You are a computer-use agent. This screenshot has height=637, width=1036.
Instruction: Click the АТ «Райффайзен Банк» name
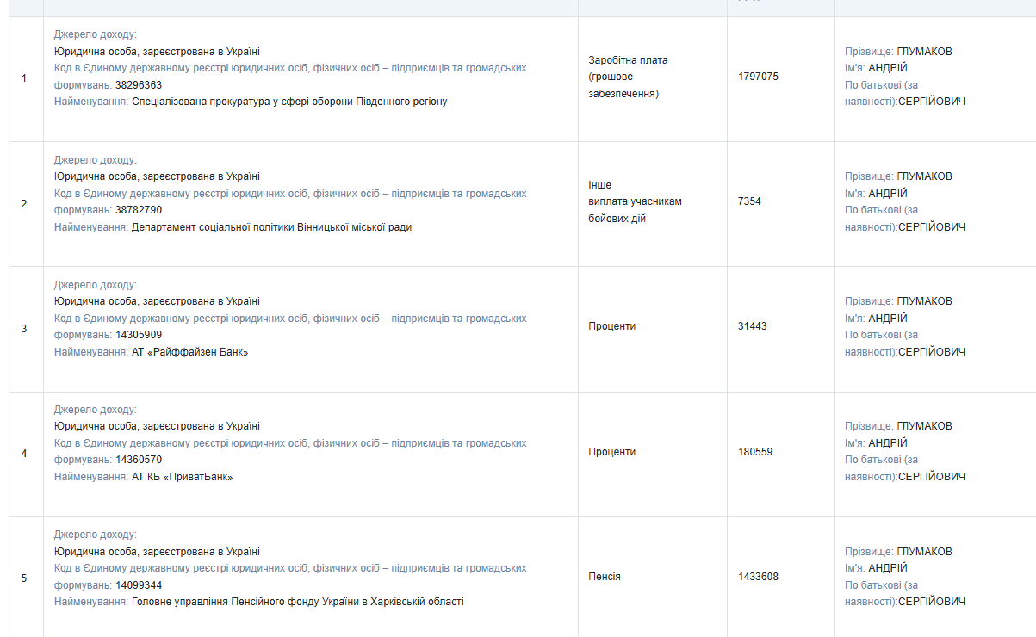[189, 352]
